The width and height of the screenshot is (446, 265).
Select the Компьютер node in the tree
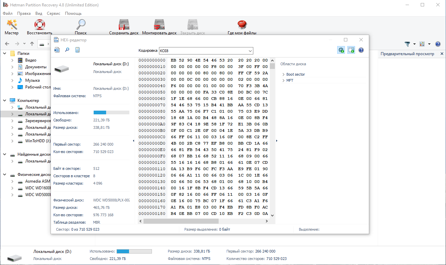coord(28,101)
